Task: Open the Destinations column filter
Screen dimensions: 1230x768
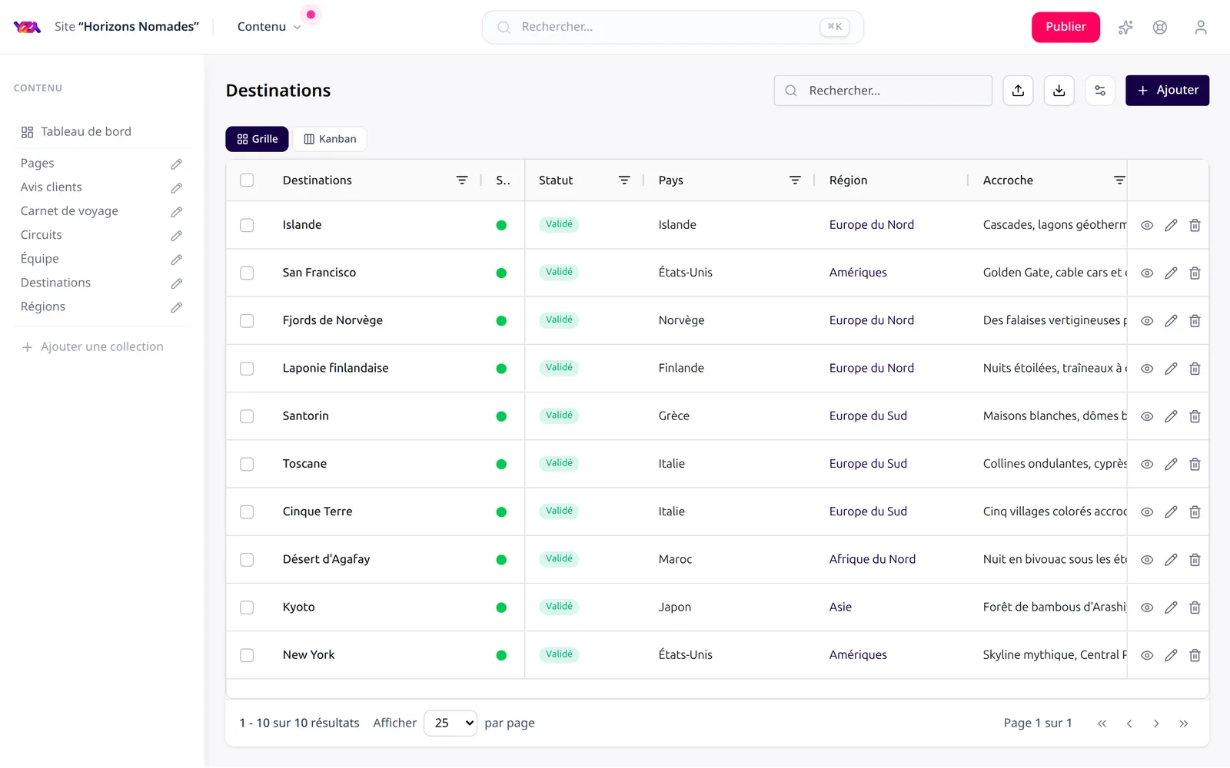Action: (x=462, y=180)
